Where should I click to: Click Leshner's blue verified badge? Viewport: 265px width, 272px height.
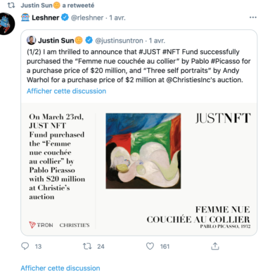pyautogui.click(x=65, y=18)
